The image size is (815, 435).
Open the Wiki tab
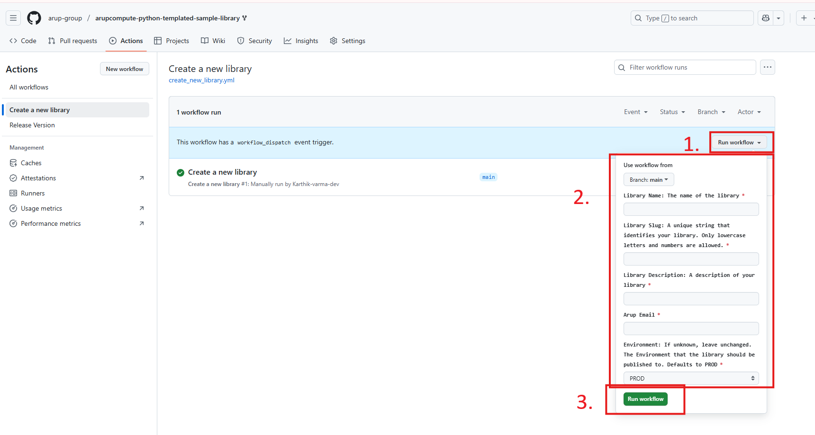coord(213,41)
